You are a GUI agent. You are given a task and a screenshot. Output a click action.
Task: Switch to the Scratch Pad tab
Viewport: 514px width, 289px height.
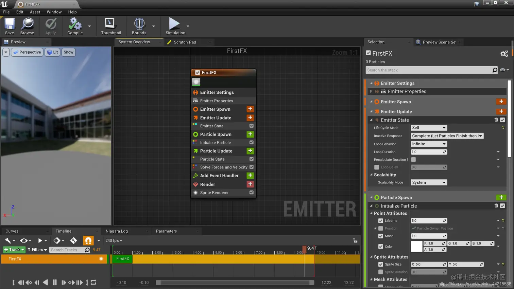pyautogui.click(x=185, y=42)
